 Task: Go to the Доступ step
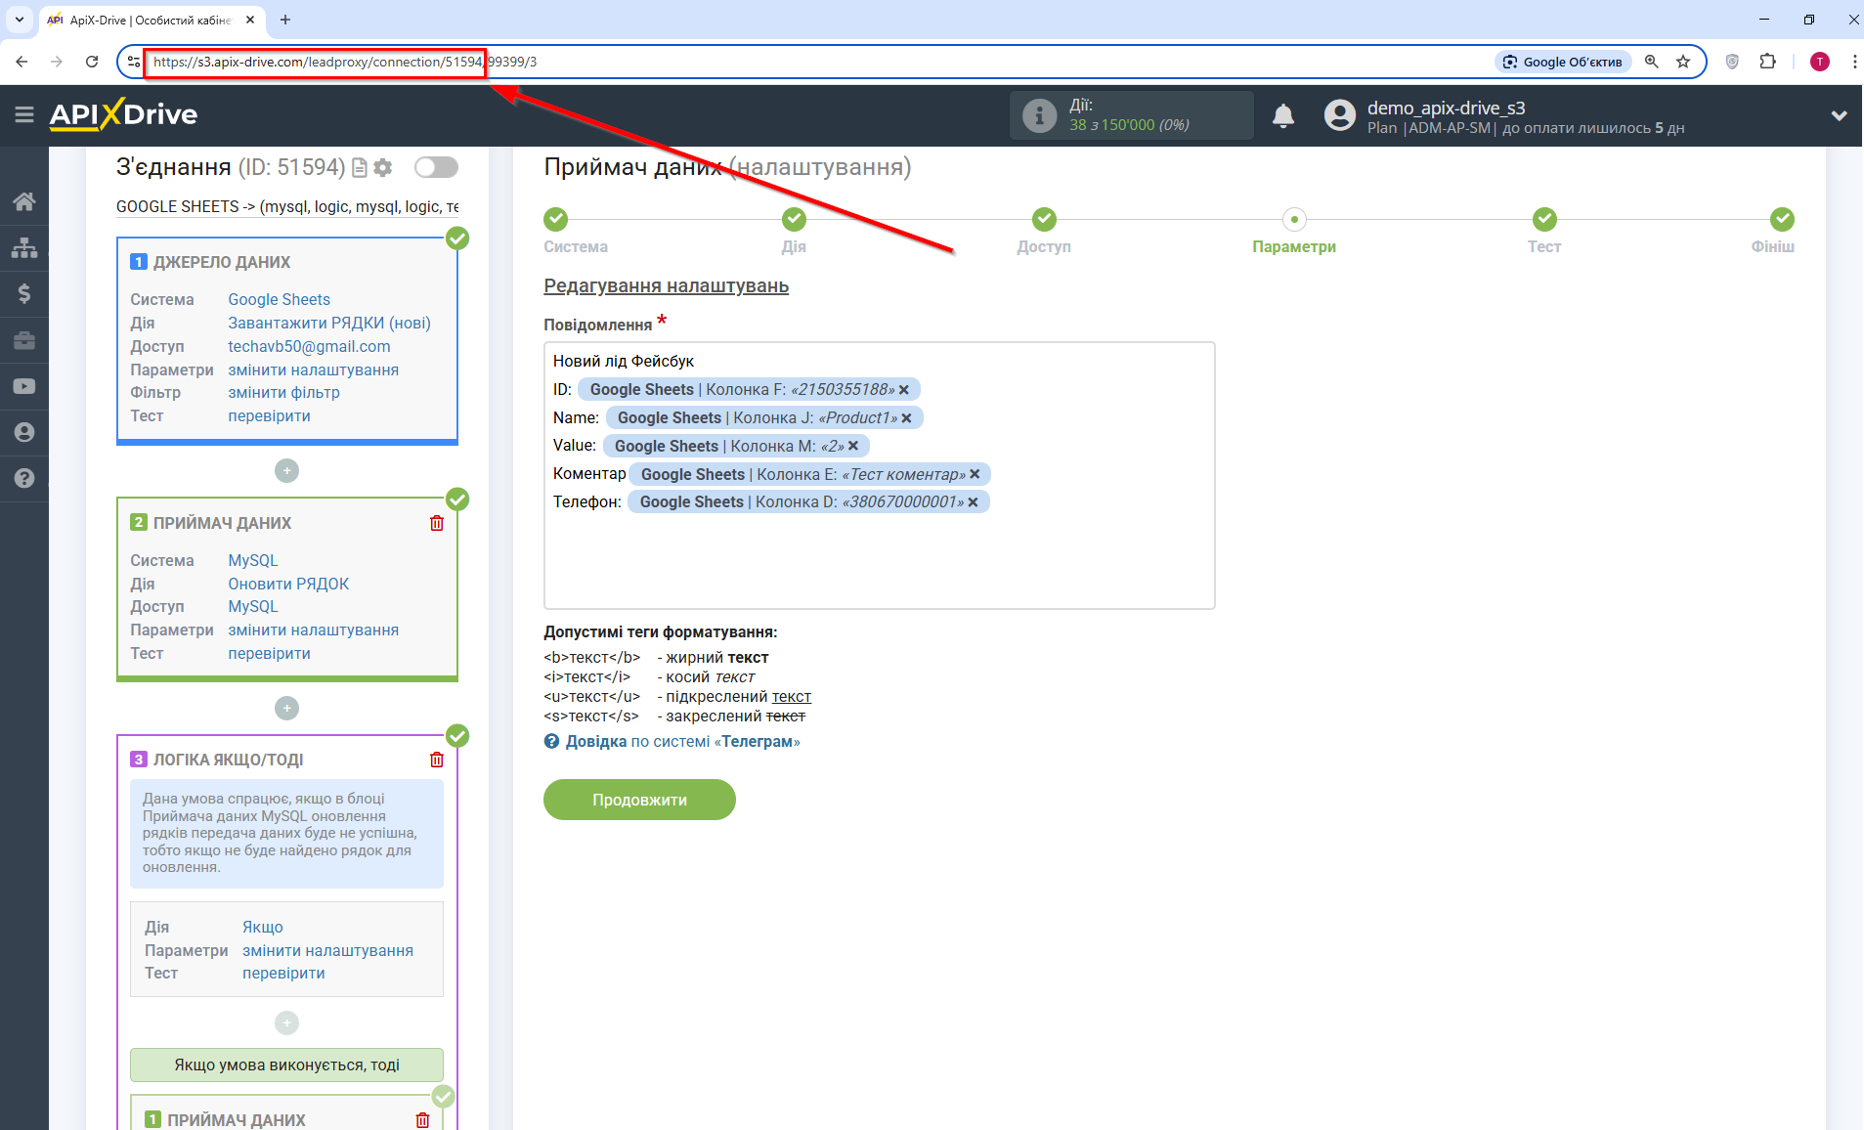coord(1044,219)
